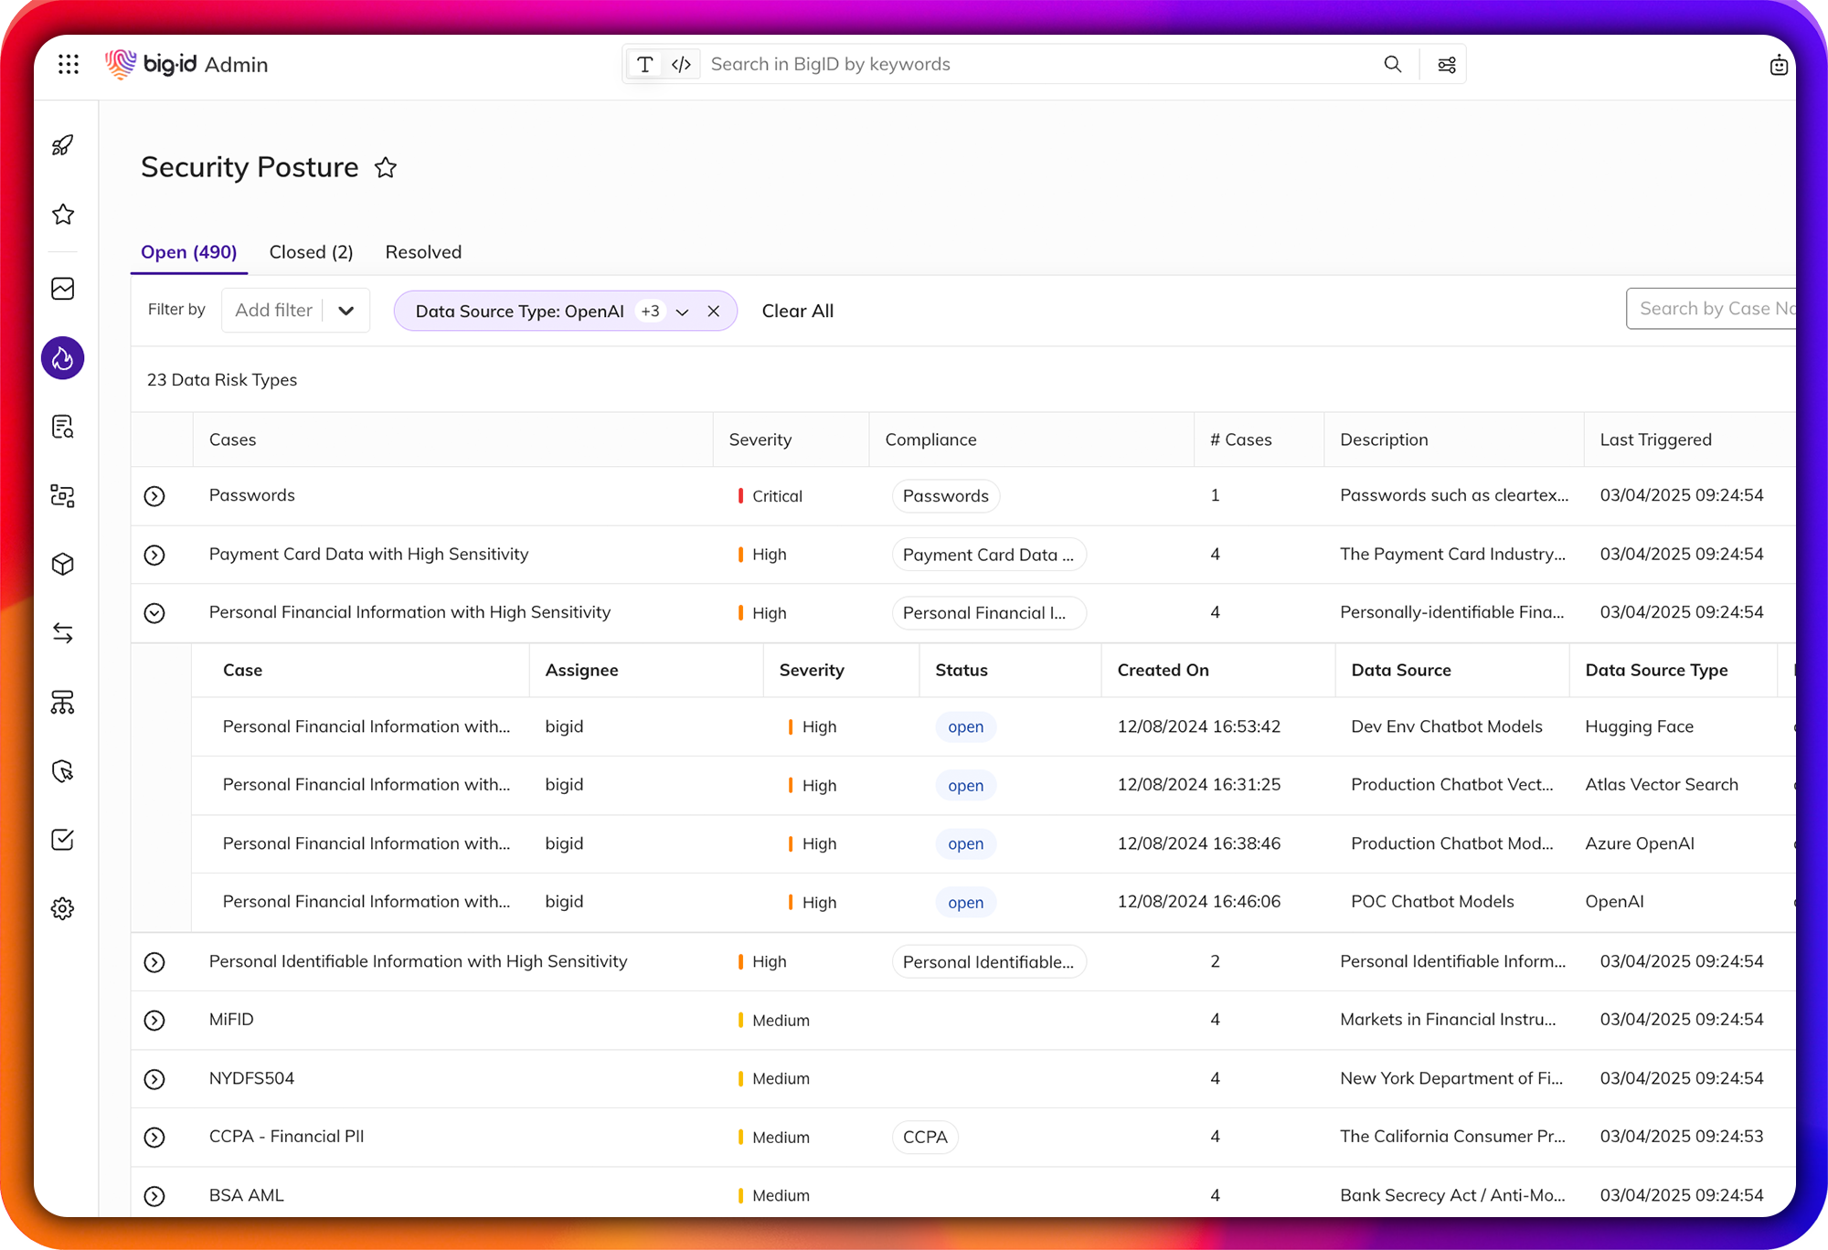Viewport: 1828px width, 1250px height.
Task: Expand the Data Source Type chip dropdown
Action: [682, 312]
